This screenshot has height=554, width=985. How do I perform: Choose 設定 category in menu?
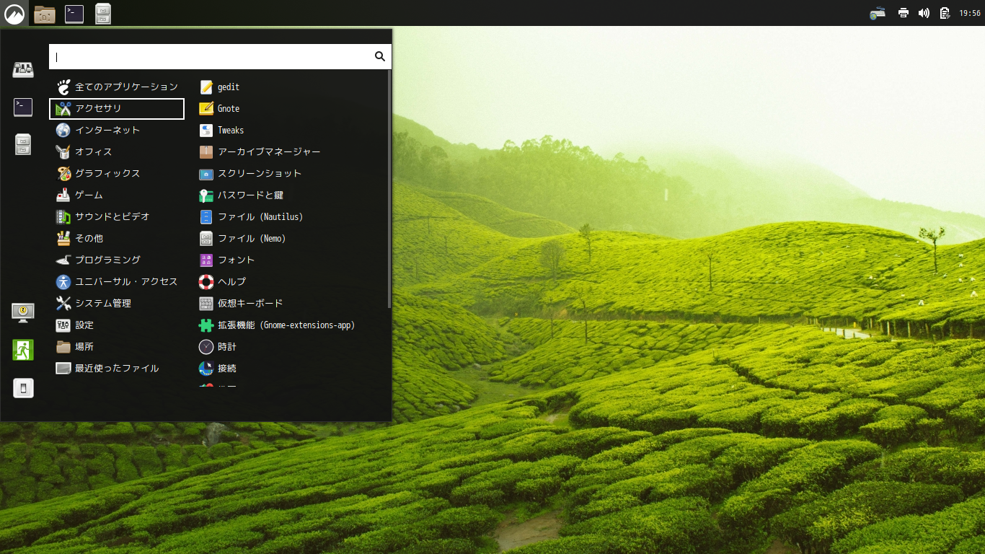[x=117, y=325]
